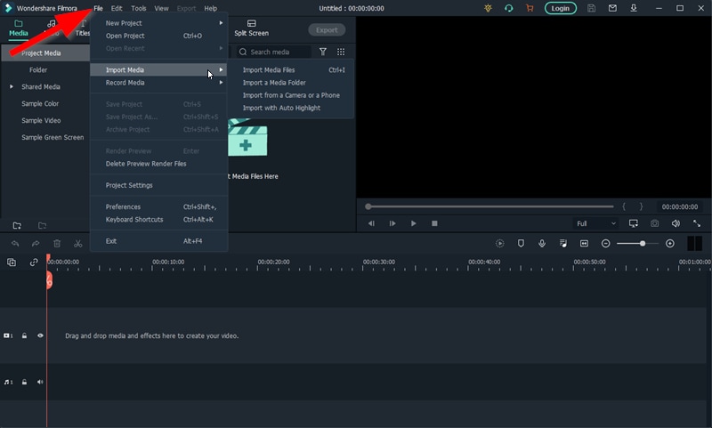Click the add track manager icon
Image resolution: width=712 pixels, height=428 pixels.
pyautogui.click(x=12, y=262)
